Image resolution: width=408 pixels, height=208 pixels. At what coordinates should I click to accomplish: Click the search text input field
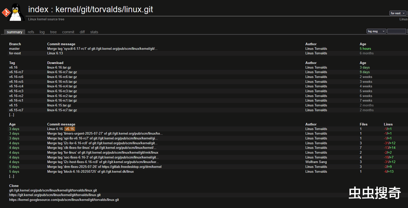point(396,31)
